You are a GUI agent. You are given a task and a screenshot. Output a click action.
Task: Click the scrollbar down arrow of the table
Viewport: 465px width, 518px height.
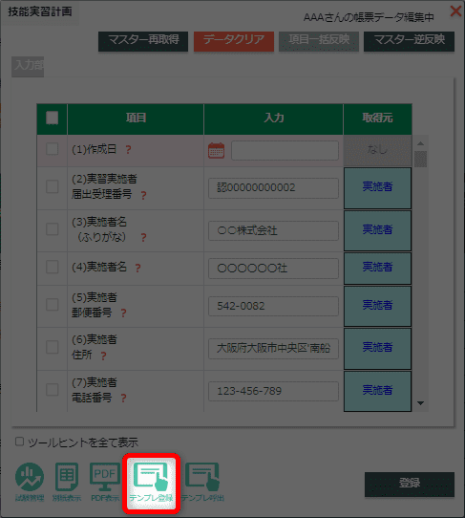click(420, 403)
